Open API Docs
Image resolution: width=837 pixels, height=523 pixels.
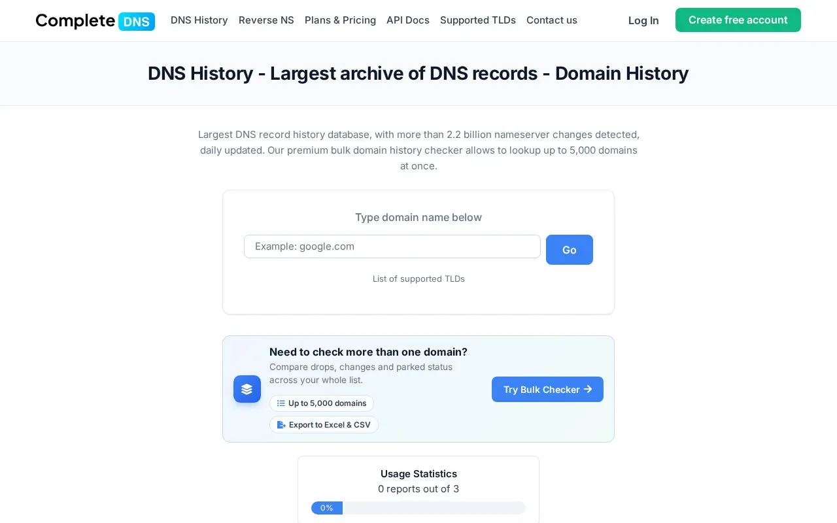coord(408,20)
